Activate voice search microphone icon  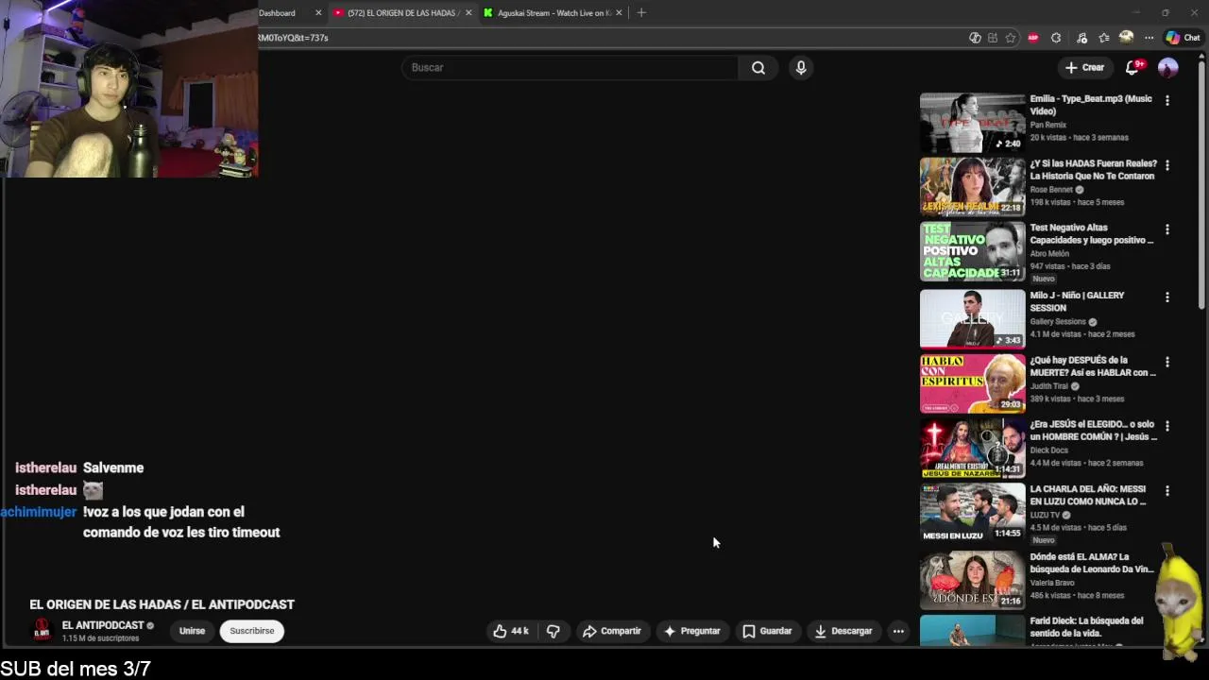tap(801, 67)
